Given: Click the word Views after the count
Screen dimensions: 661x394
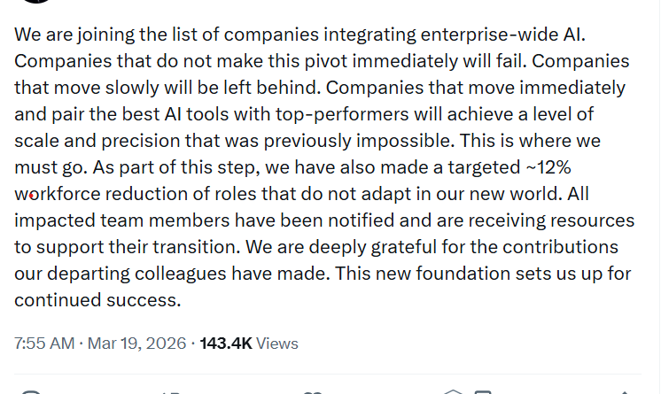Looking at the screenshot, I should pos(278,343).
